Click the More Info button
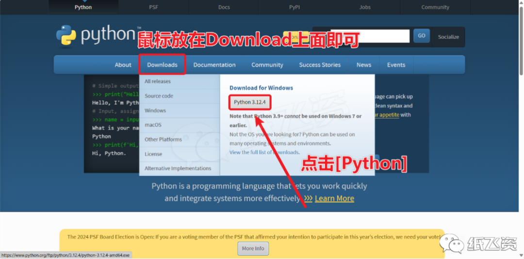The image size is (524, 259). click(253, 248)
